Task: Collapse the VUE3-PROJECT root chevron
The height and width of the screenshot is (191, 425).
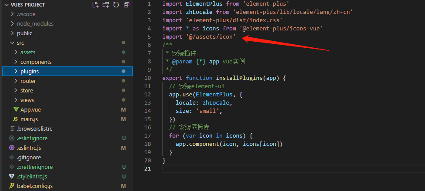Action: click(x=7, y=5)
